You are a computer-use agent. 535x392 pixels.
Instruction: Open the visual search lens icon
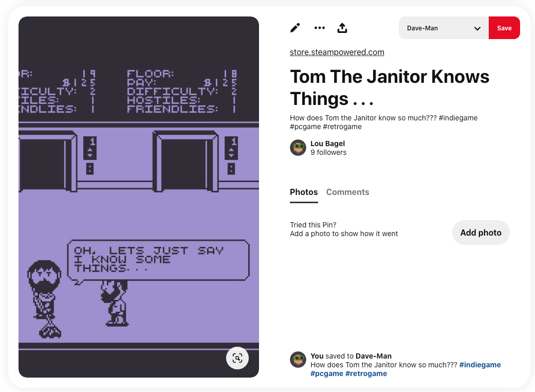(x=237, y=358)
